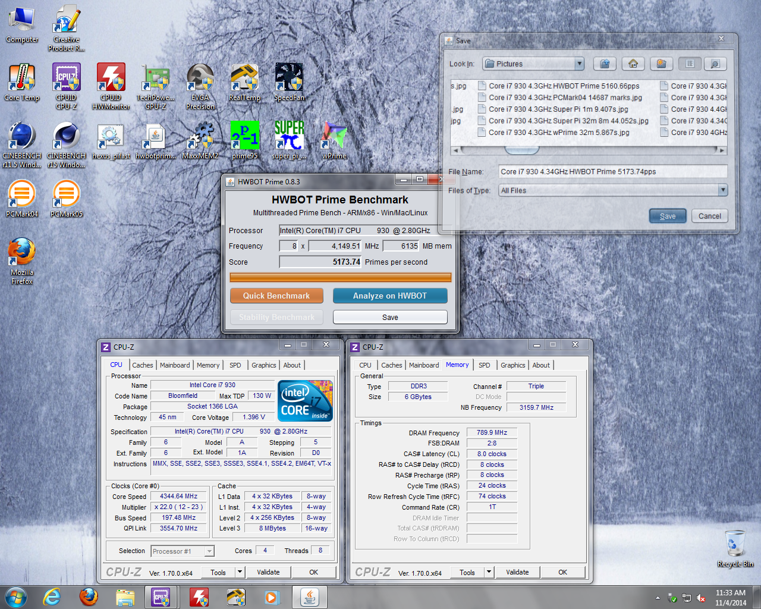The image size is (761, 609).
Task: Click Internet Explorer in the taskbar
Action: (x=52, y=597)
